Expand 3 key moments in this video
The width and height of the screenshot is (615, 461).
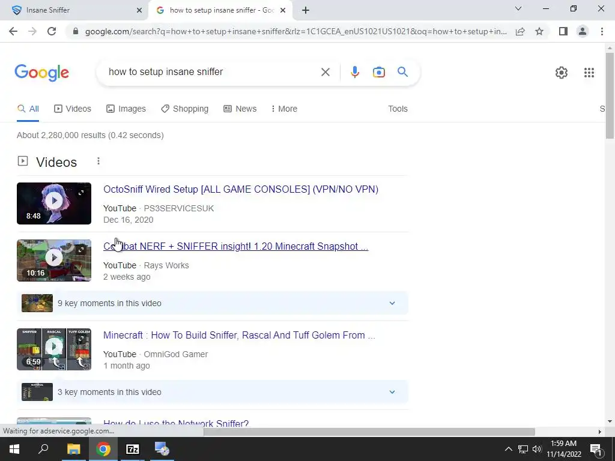point(213,392)
